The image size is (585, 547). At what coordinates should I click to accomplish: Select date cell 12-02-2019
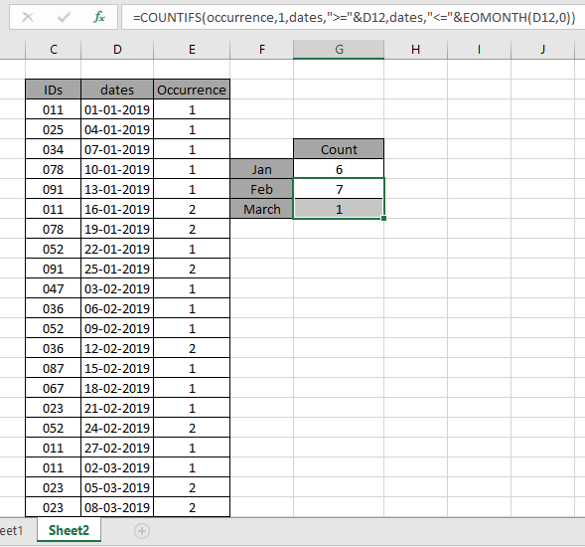(117, 348)
